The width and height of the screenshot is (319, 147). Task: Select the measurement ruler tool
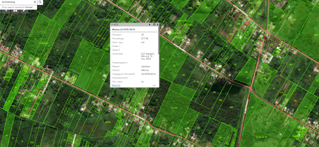tap(24, 11)
